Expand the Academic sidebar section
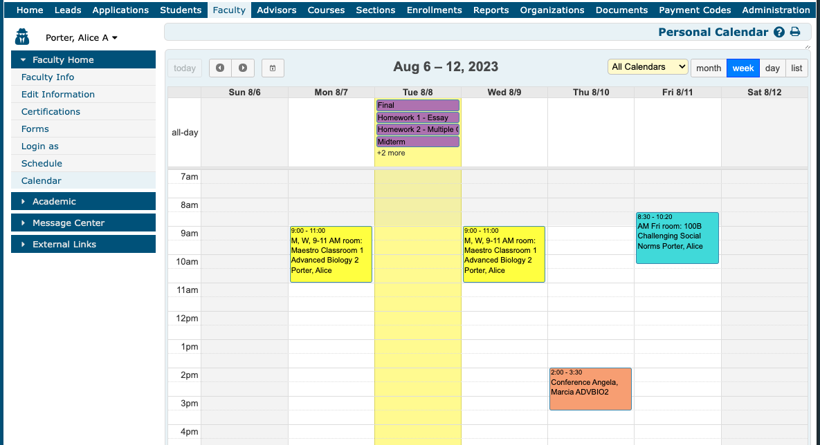The height and width of the screenshot is (445, 820). pos(83,201)
